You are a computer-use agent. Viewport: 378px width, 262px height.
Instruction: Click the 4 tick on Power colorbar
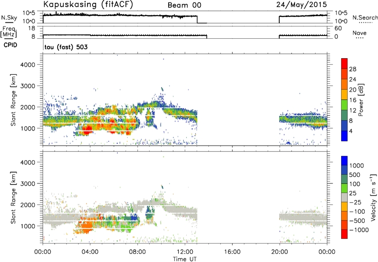pos(351,131)
